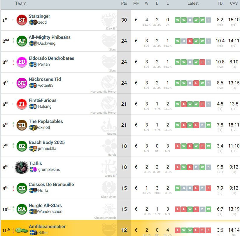Click the Nurgle race icon
Screen dimensions: 240x236
click(x=109, y=146)
